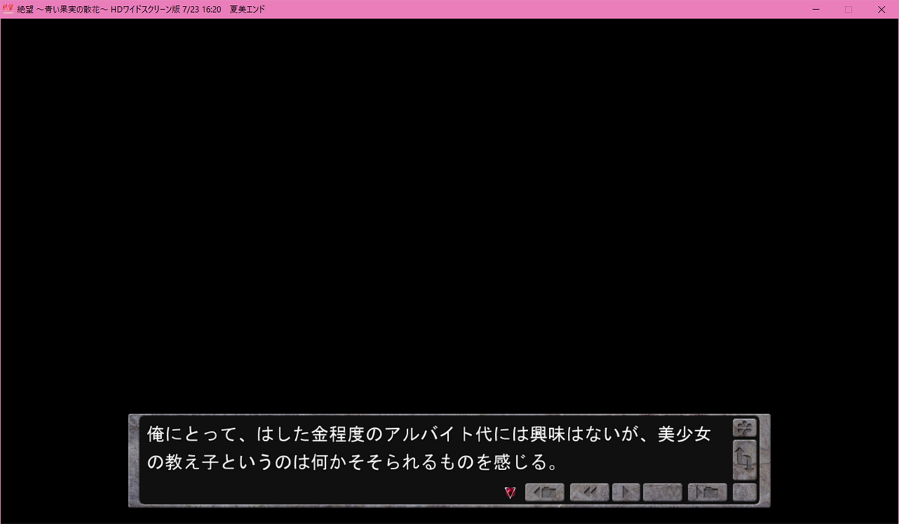Close the game window

click(x=883, y=9)
